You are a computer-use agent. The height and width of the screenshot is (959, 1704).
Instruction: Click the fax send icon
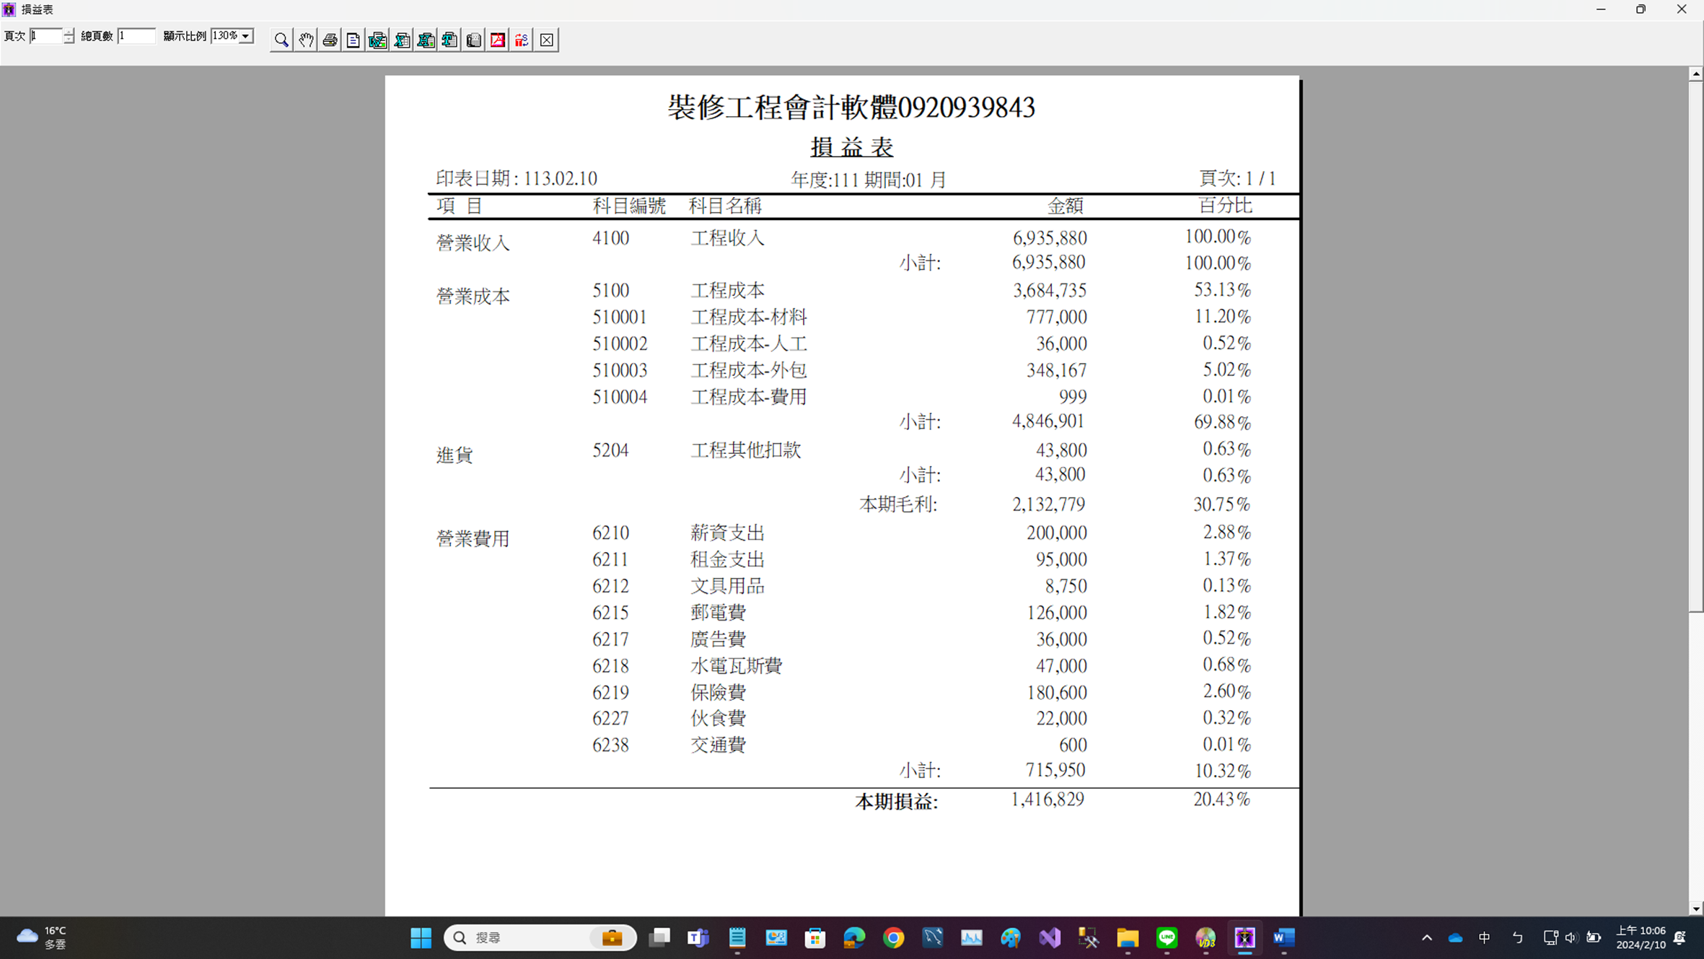point(473,40)
